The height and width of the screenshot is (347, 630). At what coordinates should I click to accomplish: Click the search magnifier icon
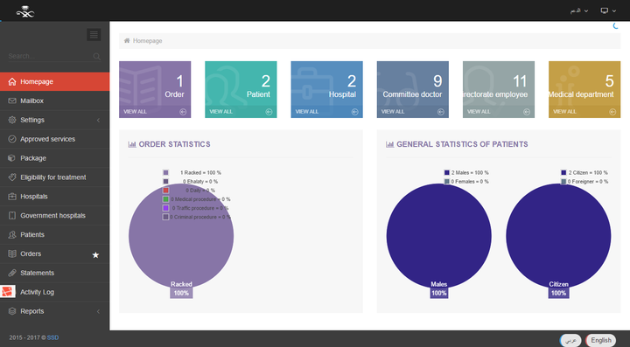[97, 57]
